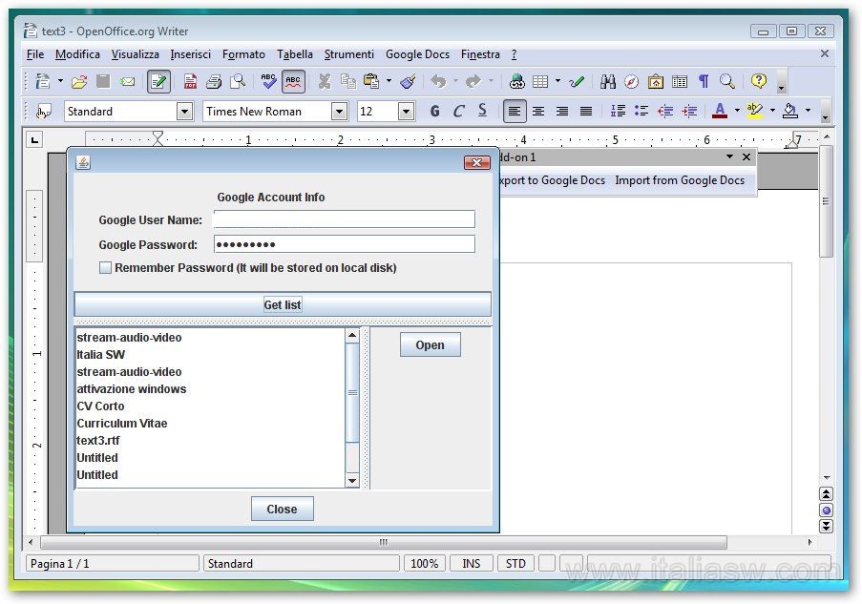Click the Font Color A icon
862x604 pixels.
[720, 112]
